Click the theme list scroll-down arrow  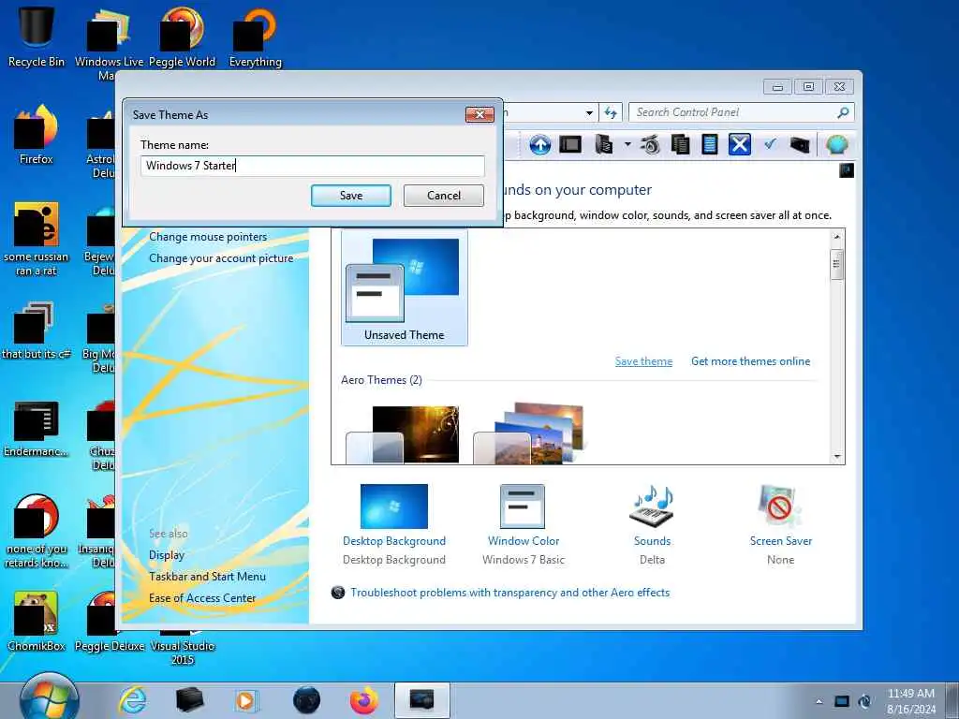tap(837, 457)
